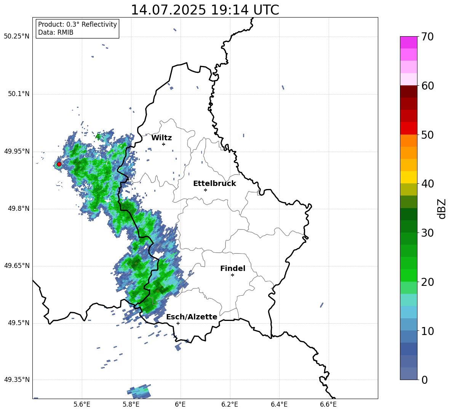Click the 5.8°E longitude label
This screenshot has width=451, height=412.
click(131, 405)
